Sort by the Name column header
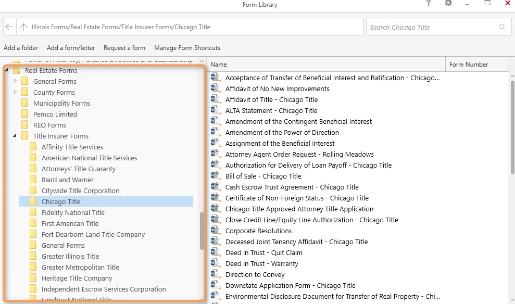The width and height of the screenshot is (515, 304). [326, 65]
